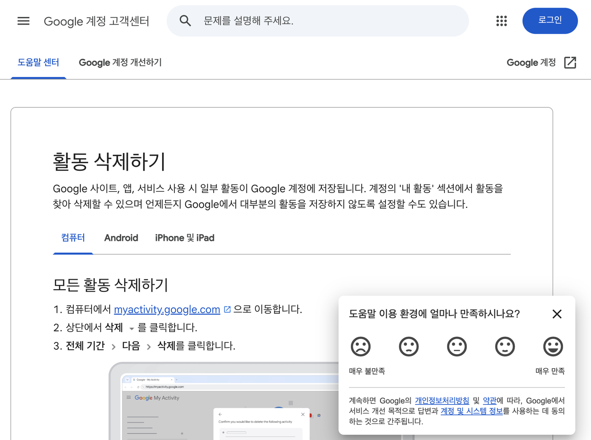Open the myactivity.google.com link
Viewport: 591px width, 440px height.
(x=167, y=309)
